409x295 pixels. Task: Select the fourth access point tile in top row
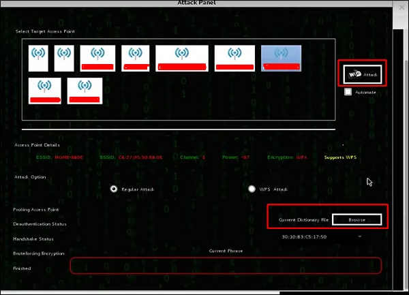coord(136,59)
